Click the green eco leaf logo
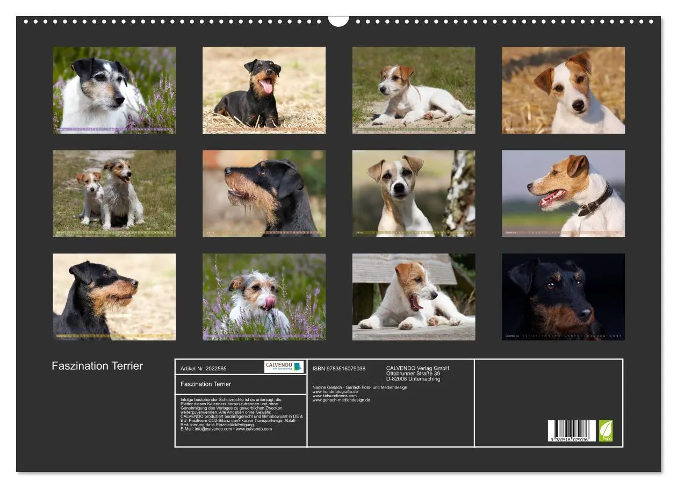This screenshot has width=677, height=488. coord(606,432)
